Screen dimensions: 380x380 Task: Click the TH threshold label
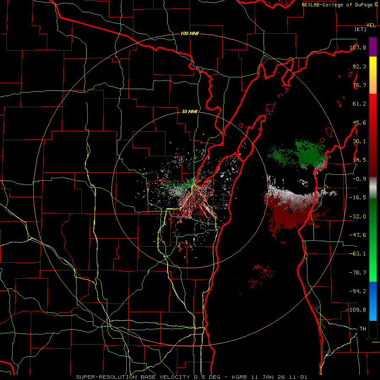coord(363,329)
